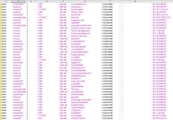Click the 'vivian825555' cell in row 14637

pyautogui.click(x=77, y=49)
